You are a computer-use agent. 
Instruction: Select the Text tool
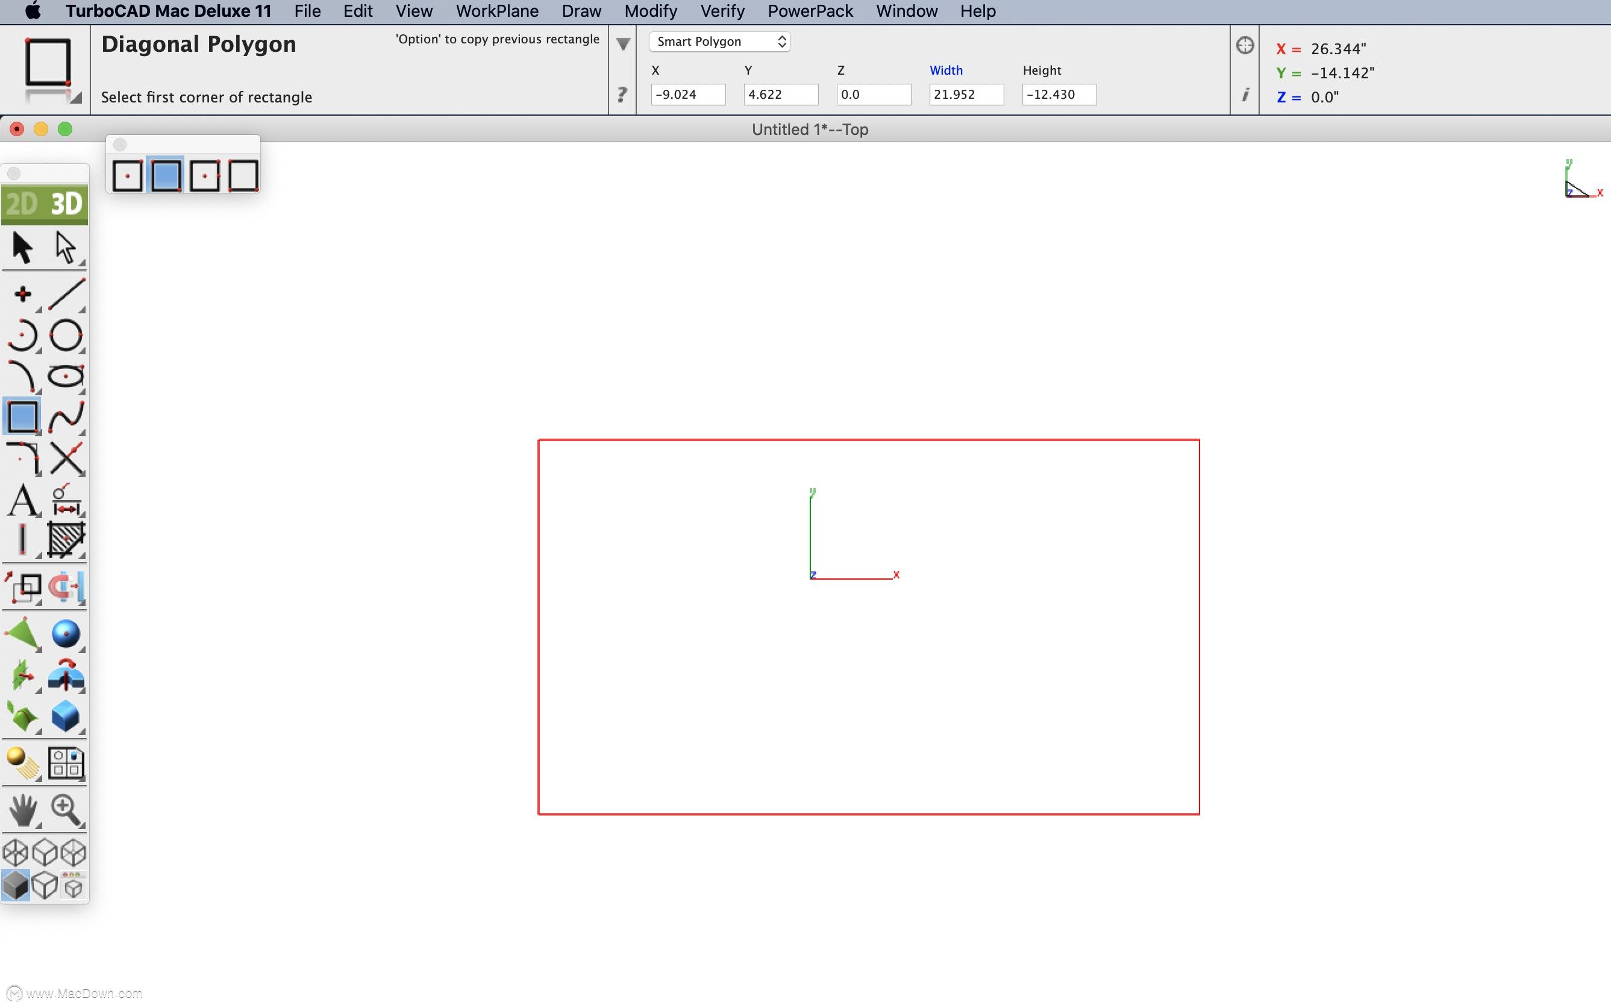click(x=23, y=500)
